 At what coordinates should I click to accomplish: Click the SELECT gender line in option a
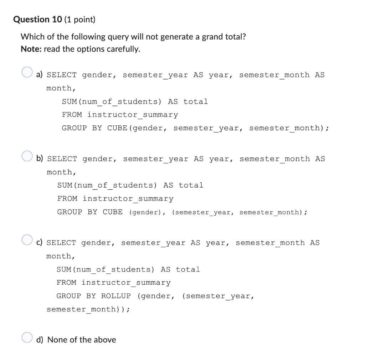(185, 75)
